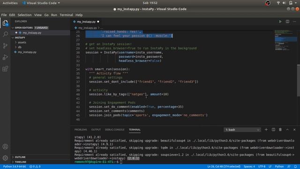Click my_instapy.py in the breadcrumb

pyautogui.click(x=87, y=28)
